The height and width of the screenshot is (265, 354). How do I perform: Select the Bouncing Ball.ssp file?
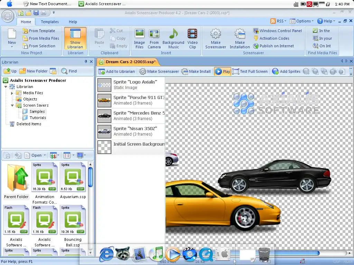73,226
